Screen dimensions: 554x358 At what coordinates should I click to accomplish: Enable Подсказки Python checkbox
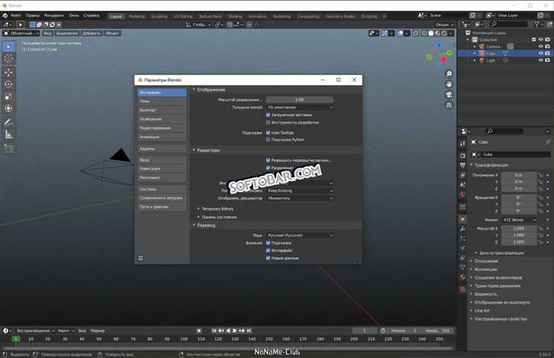pyautogui.click(x=268, y=140)
